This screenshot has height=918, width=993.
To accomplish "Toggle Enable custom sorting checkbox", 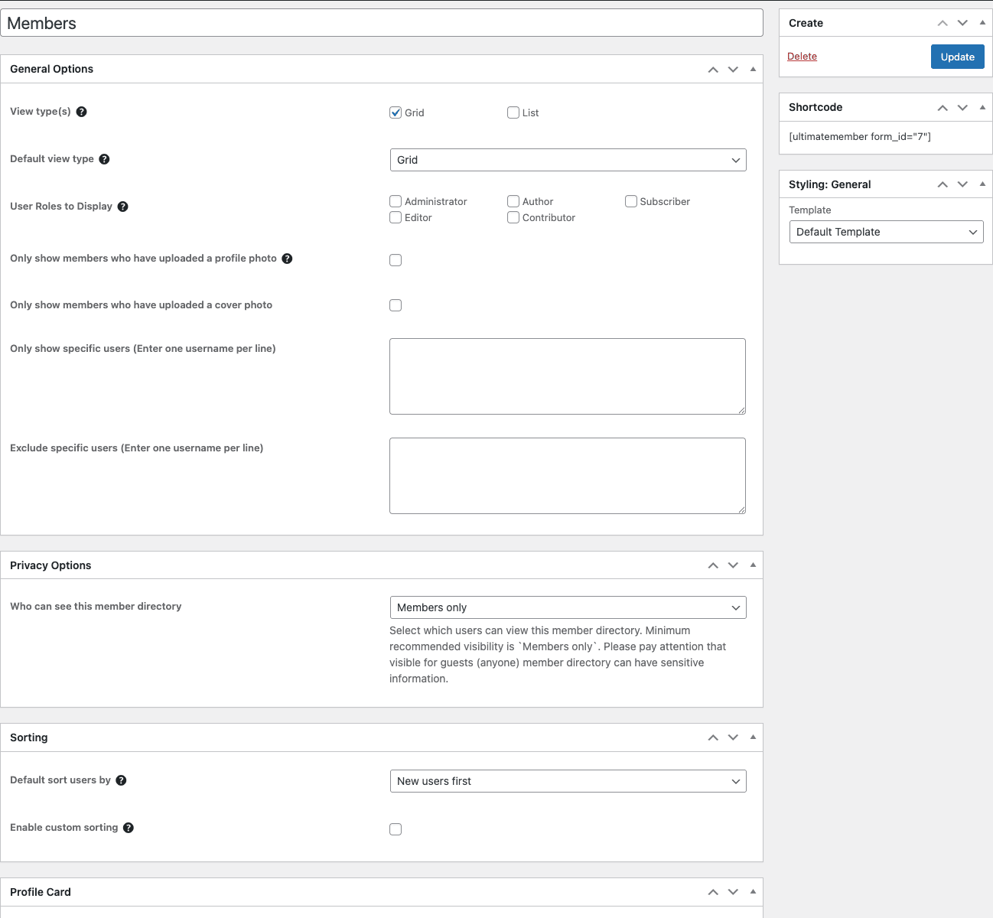I will [396, 829].
